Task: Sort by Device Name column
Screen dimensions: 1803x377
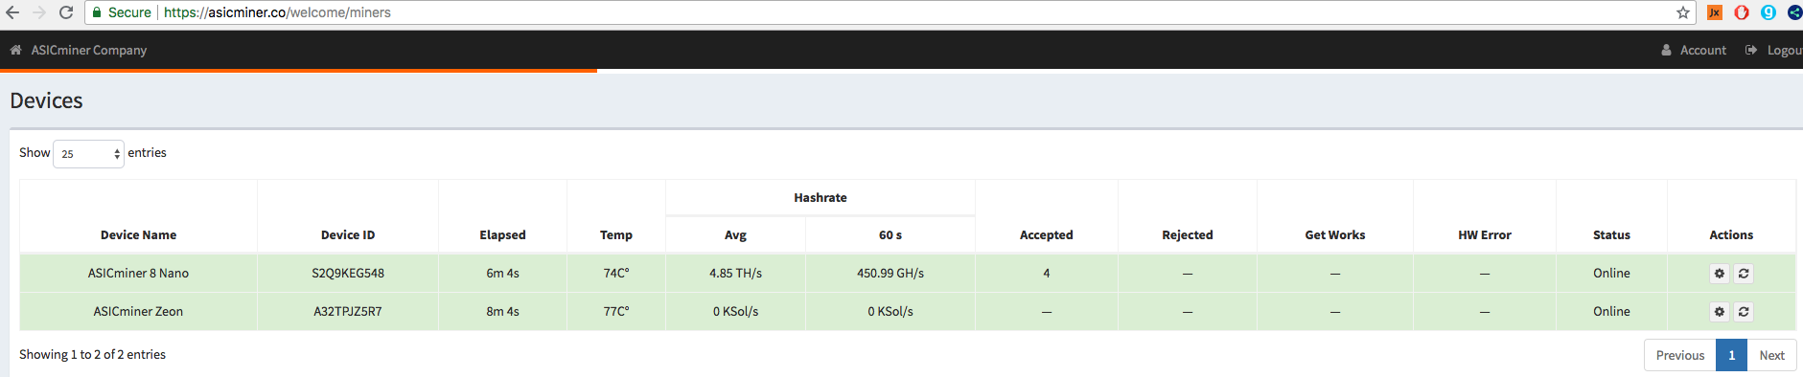Action: (138, 234)
